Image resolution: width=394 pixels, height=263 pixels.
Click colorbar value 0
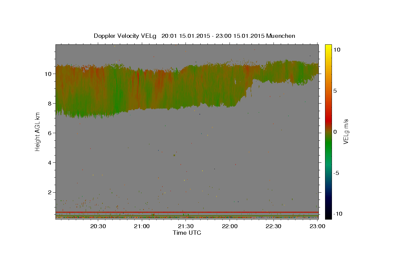coord(335,132)
